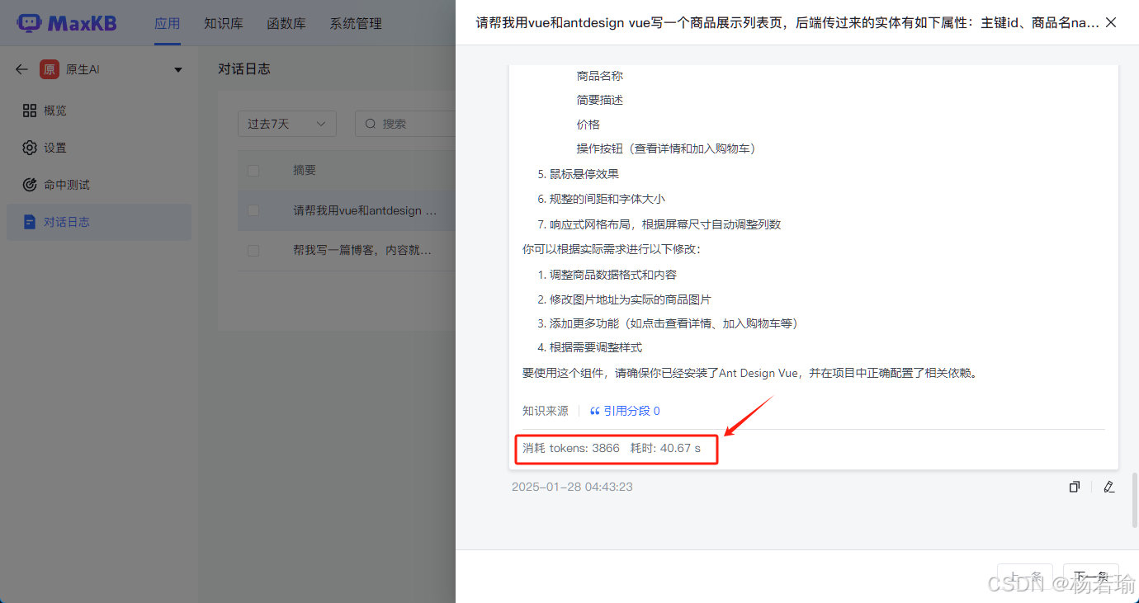Click the MaxKB logo

pyautogui.click(x=68, y=23)
